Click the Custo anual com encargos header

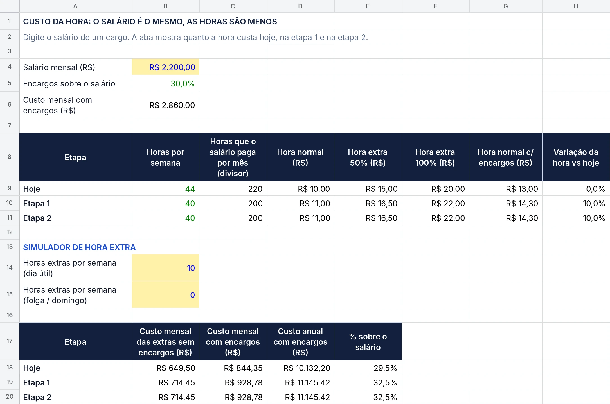(x=300, y=341)
